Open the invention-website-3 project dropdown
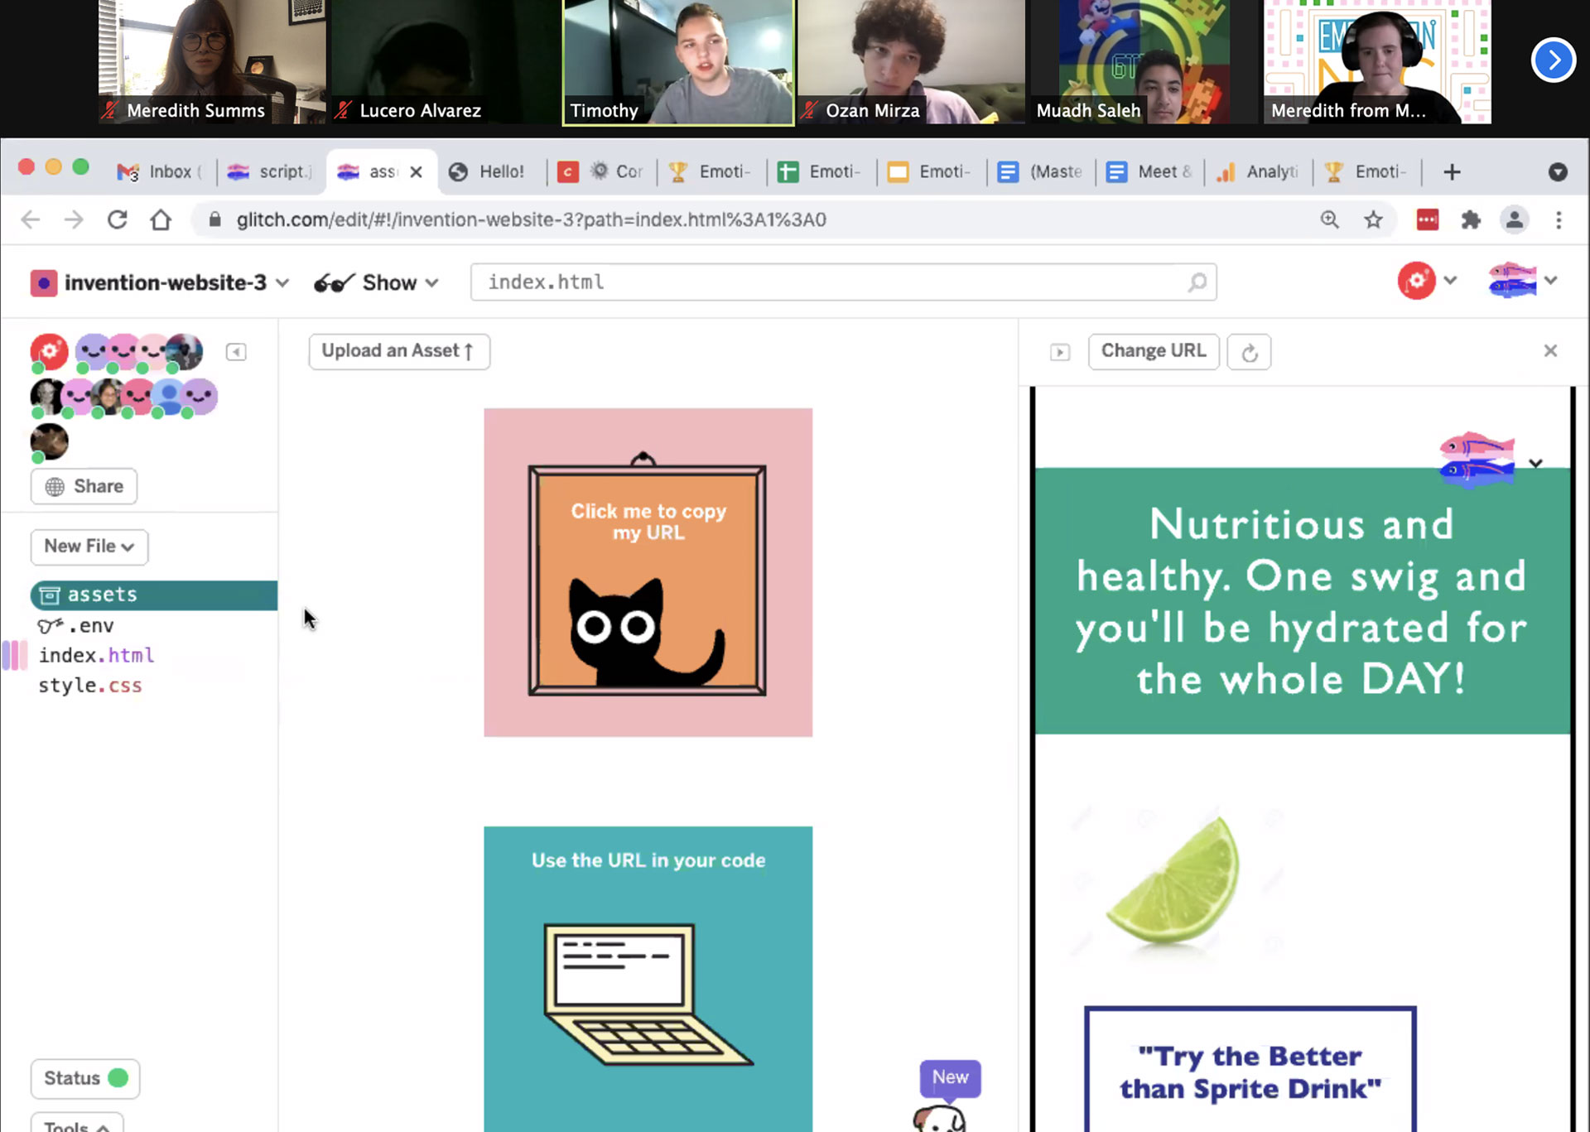The width and height of the screenshot is (1590, 1132). pos(160,282)
